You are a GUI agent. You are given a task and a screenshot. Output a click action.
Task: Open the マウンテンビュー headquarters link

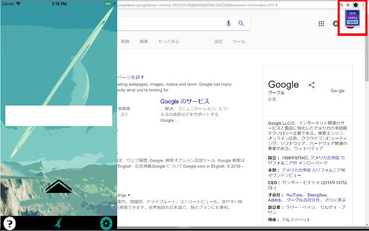pyautogui.click(x=284, y=176)
